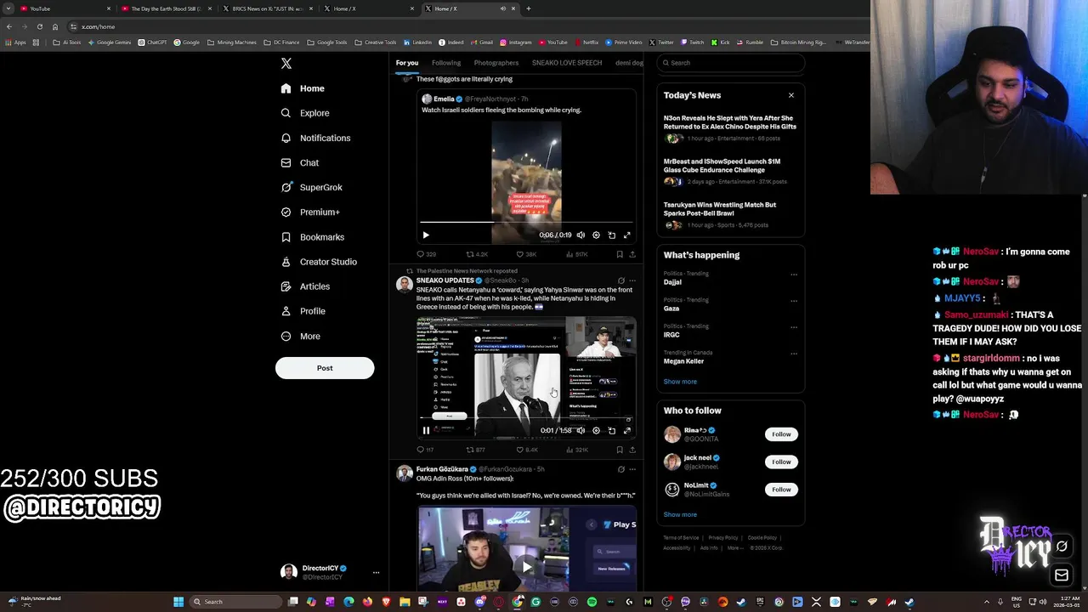Reload the page in browser toolbar
This screenshot has width=1088, height=612.
click(39, 26)
